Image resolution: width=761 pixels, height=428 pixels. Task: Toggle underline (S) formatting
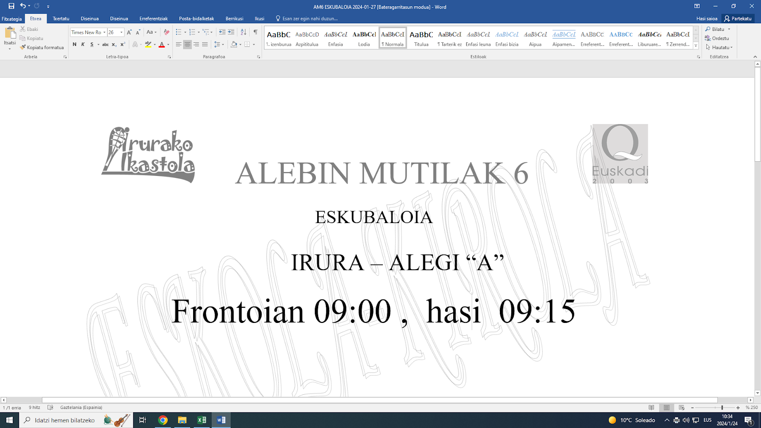92,45
